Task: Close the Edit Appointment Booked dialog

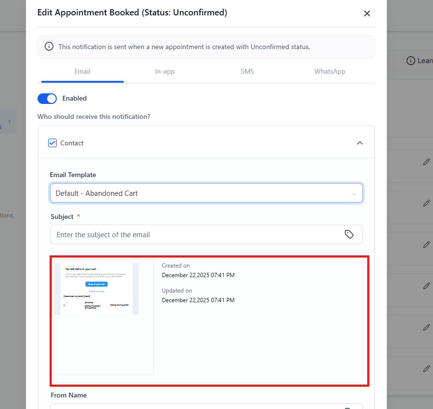Action: click(x=367, y=13)
